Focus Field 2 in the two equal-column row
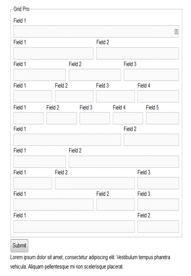 pos(138,53)
